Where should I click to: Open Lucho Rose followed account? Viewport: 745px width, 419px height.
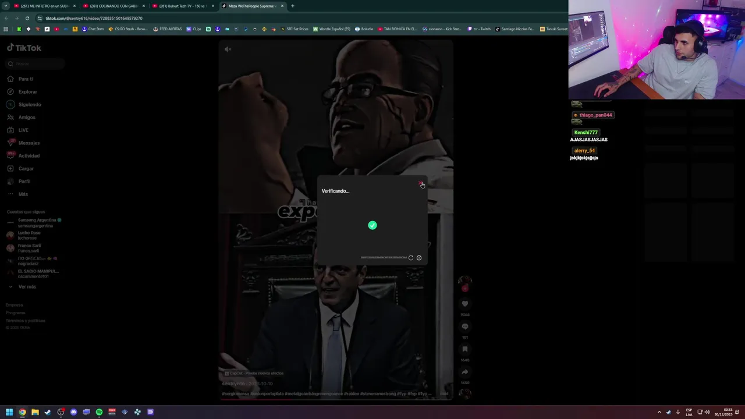[29, 235]
